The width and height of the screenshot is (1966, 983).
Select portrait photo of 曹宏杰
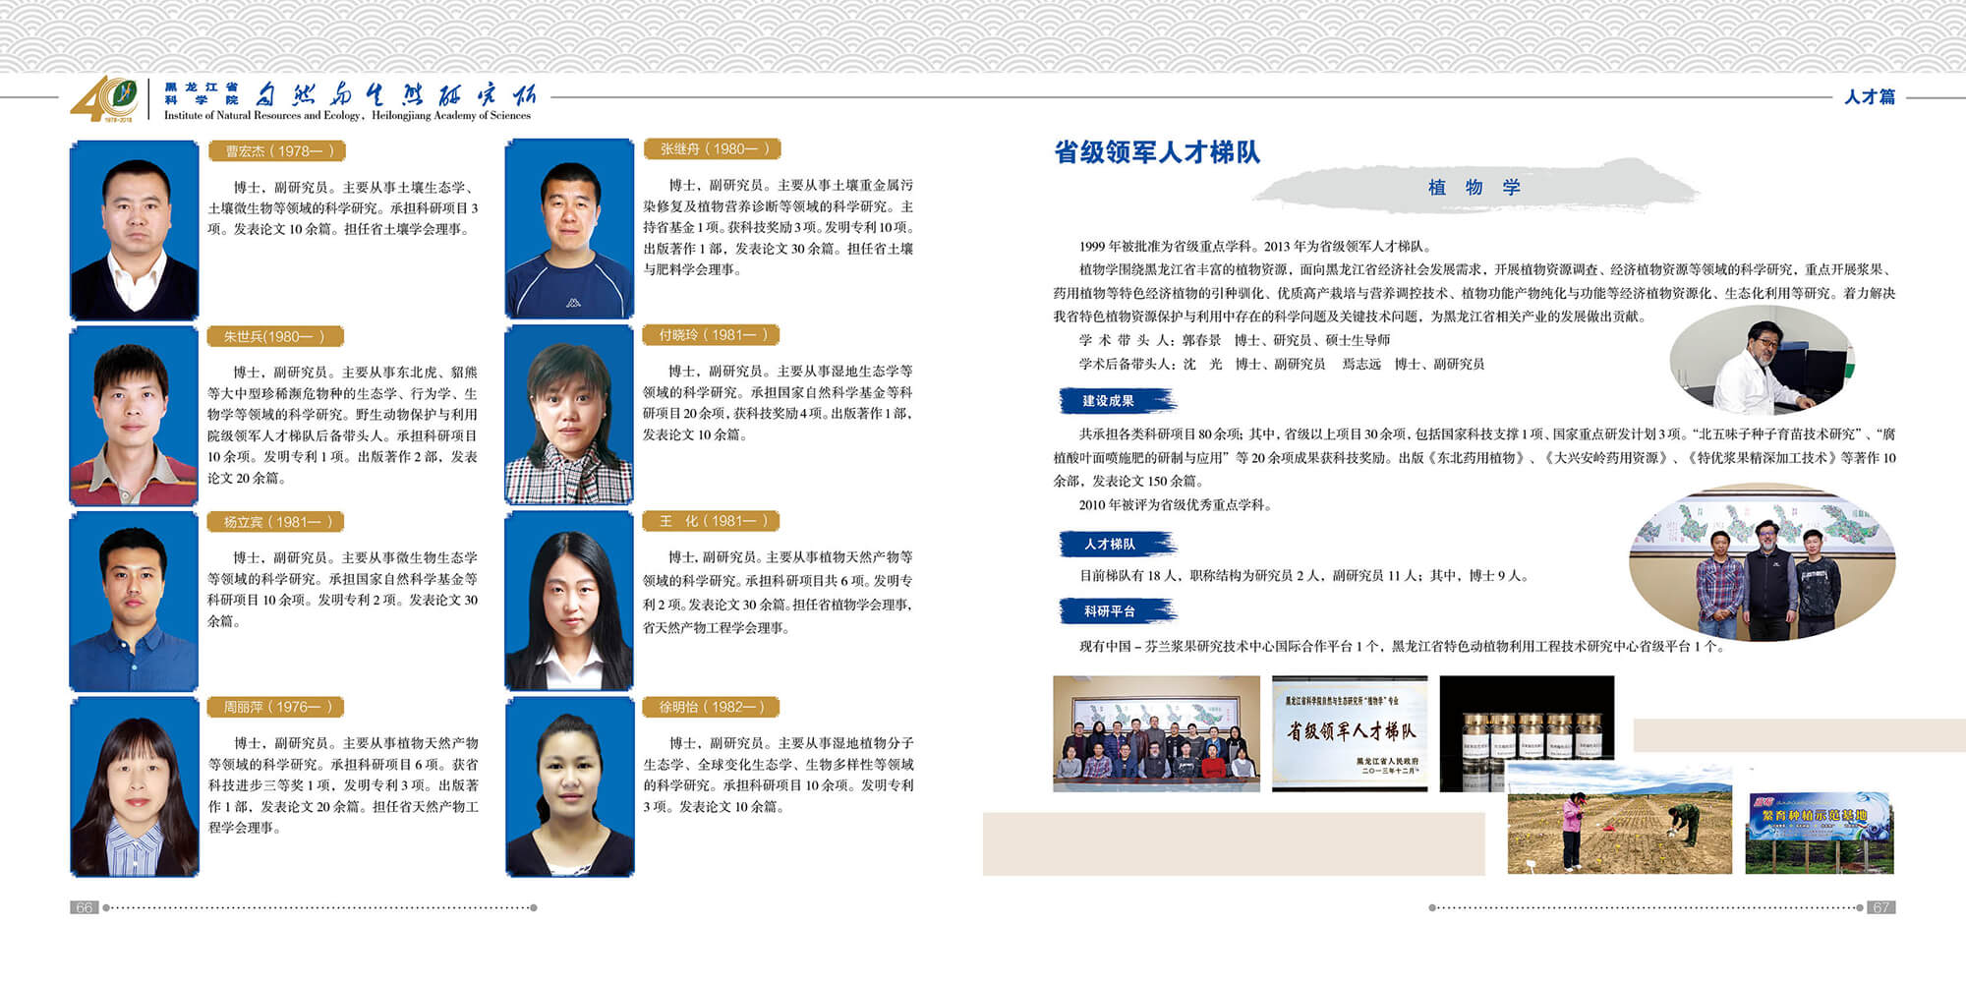[135, 230]
